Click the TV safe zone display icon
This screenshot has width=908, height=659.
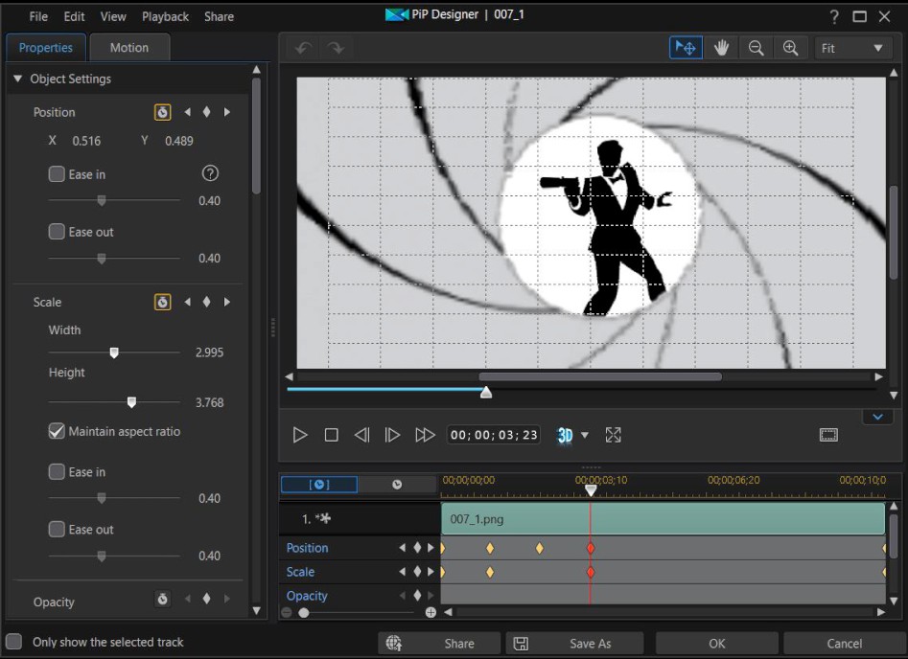828,435
